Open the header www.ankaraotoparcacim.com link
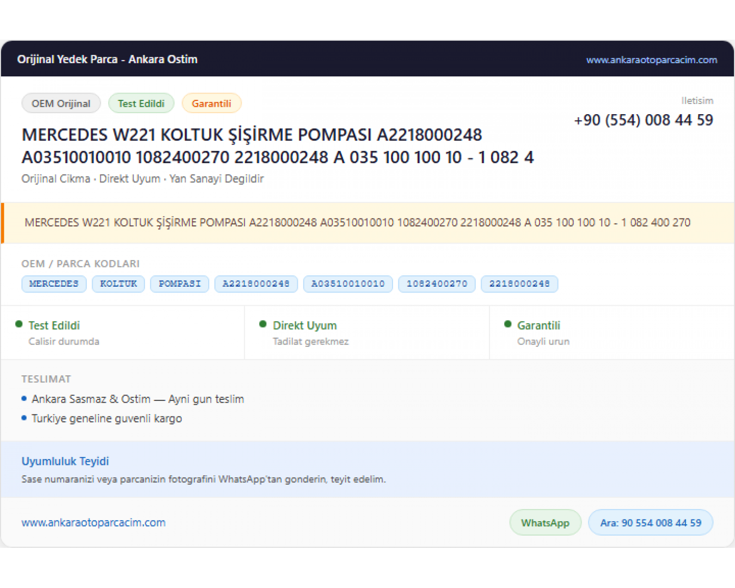The width and height of the screenshot is (735, 588). pyautogui.click(x=651, y=60)
